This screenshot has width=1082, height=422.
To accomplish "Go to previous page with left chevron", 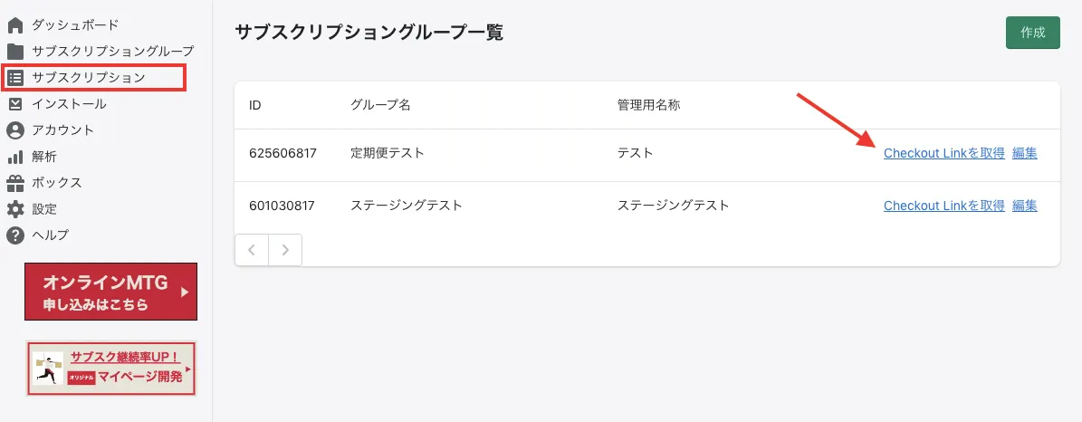I will tap(252, 250).
